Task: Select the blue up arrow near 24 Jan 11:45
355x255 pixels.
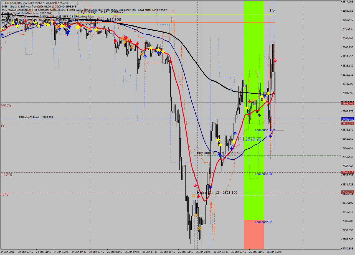Action: (40, 26)
